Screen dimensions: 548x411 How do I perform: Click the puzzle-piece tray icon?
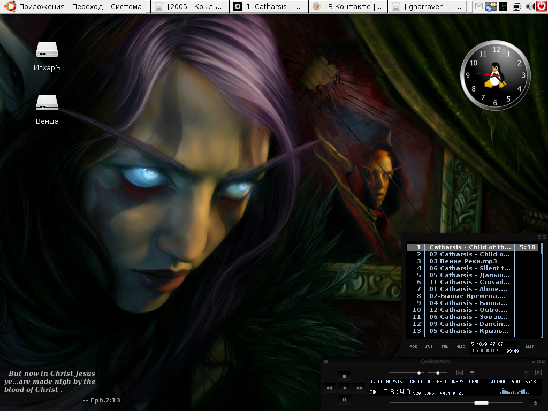[x=491, y=6]
